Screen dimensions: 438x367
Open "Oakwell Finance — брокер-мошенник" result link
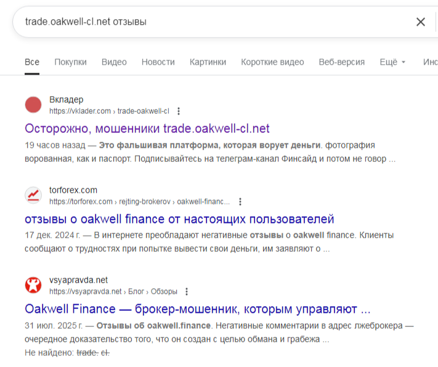click(x=197, y=309)
